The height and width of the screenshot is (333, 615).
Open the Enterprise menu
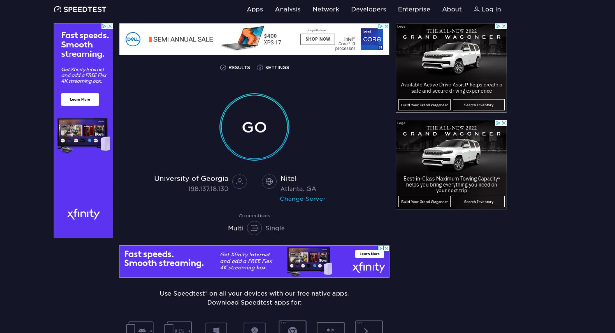(x=414, y=9)
